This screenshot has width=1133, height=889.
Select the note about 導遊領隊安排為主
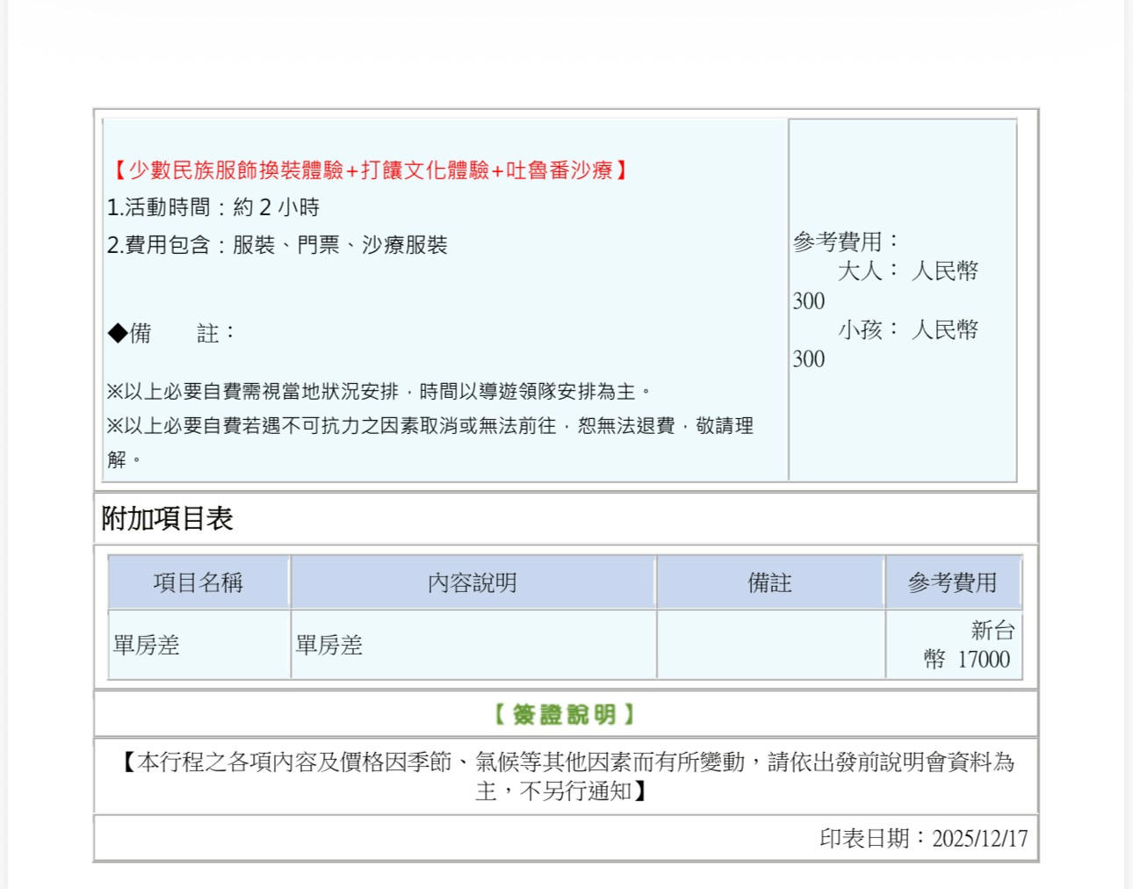click(x=379, y=391)
